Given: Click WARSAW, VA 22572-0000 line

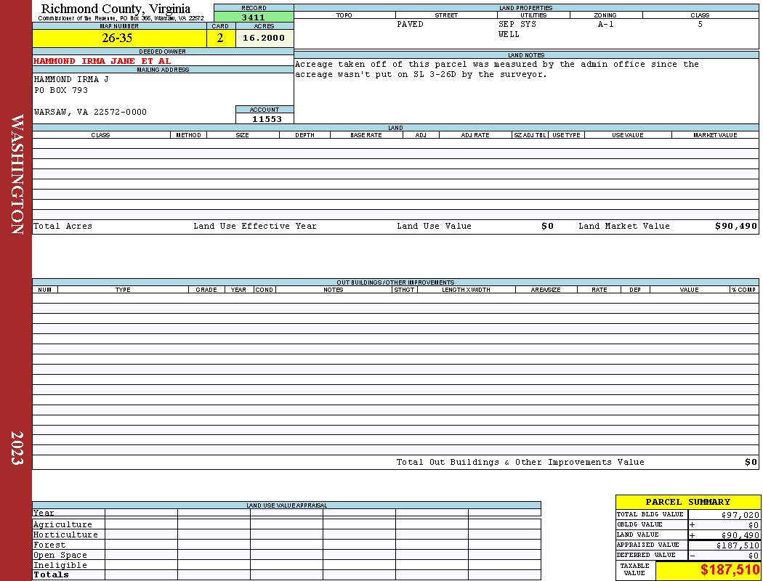Looking at the screenshot, I should click(90, 113).
